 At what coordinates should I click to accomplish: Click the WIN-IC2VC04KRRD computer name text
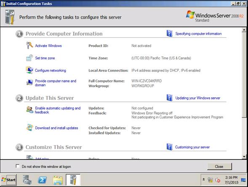click(147, 81)
